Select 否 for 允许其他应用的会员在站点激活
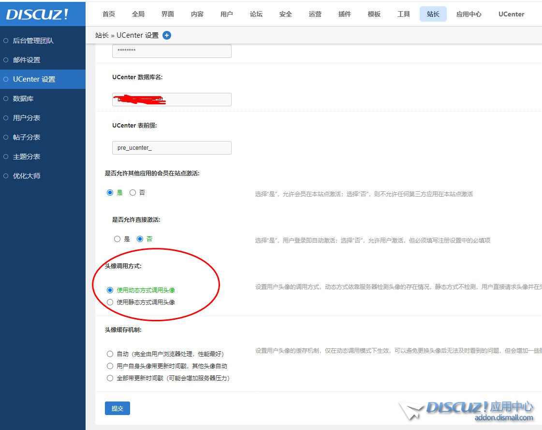The width and height of the screenshot is (542, 430). pyautogui.click(x=133, y=193)
